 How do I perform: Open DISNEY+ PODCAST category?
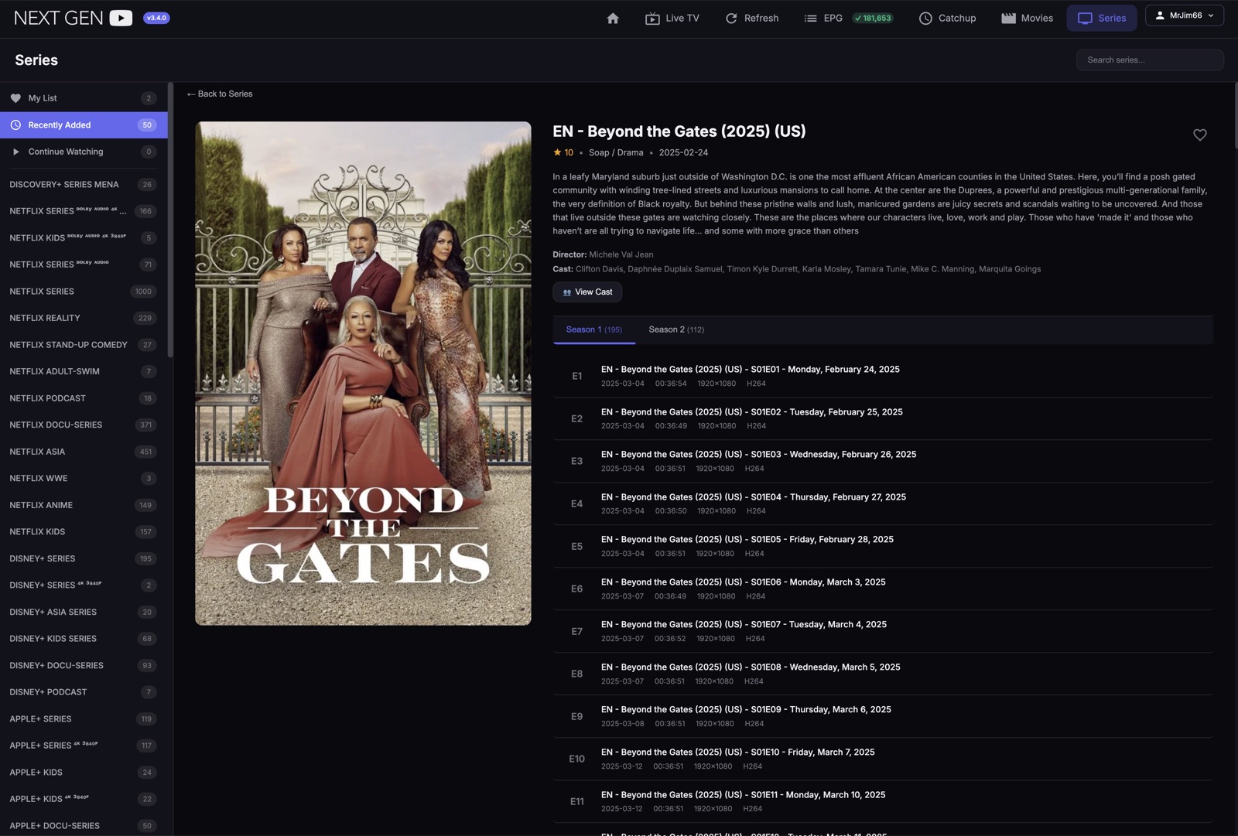click(x=84, y=692)
